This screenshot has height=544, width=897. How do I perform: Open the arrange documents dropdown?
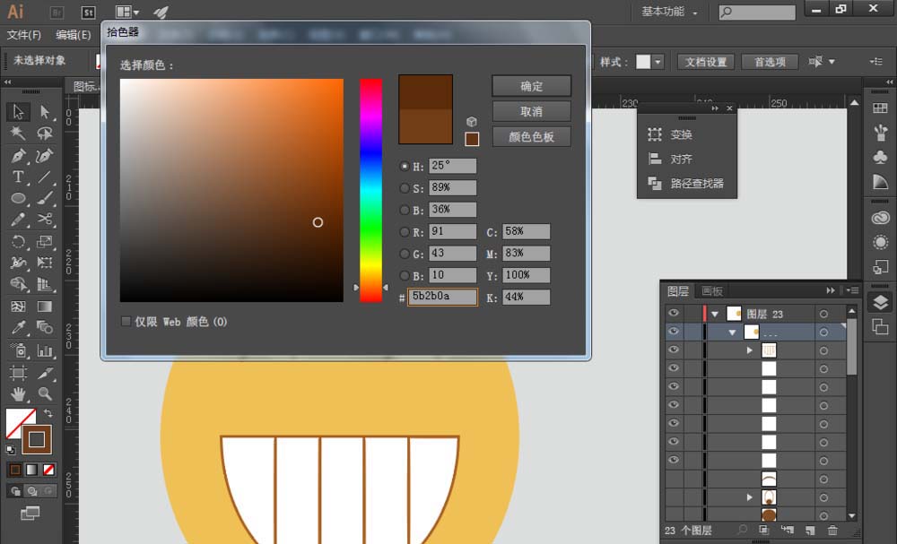pyautogui.click(x=127, y=12)
